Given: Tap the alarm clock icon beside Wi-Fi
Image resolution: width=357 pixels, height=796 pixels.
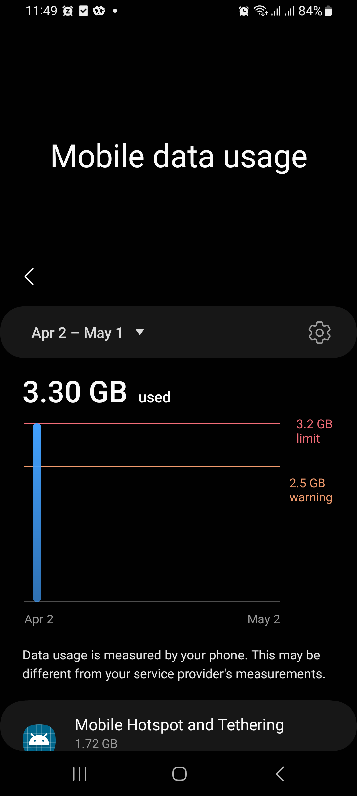Looking at the screenshot, I should click(x=244, y=11).
